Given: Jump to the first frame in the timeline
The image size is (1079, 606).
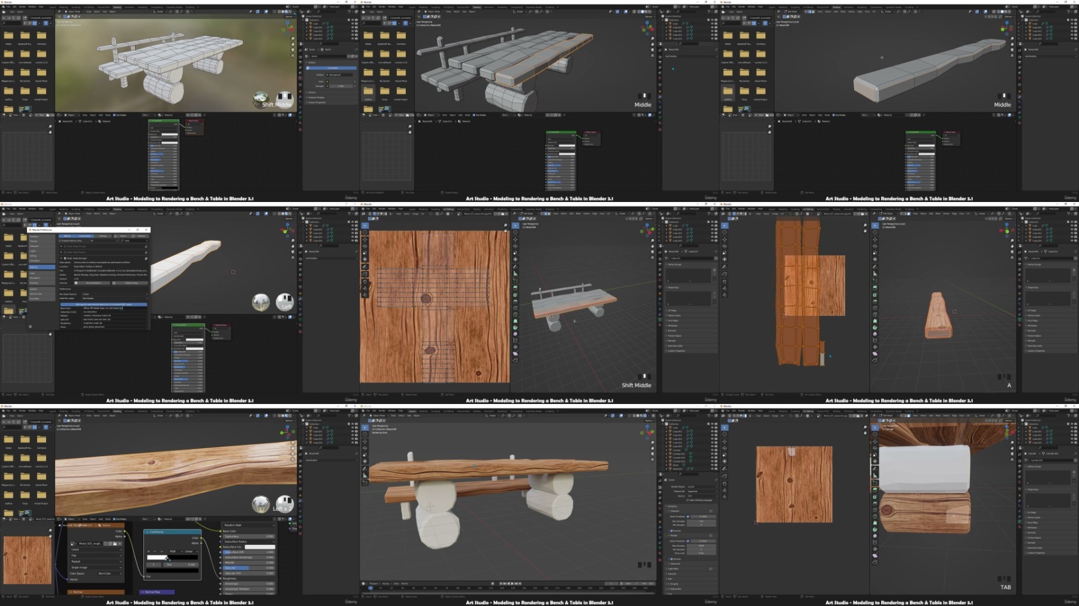Looking at the screenshot, I should pos(501,583).
